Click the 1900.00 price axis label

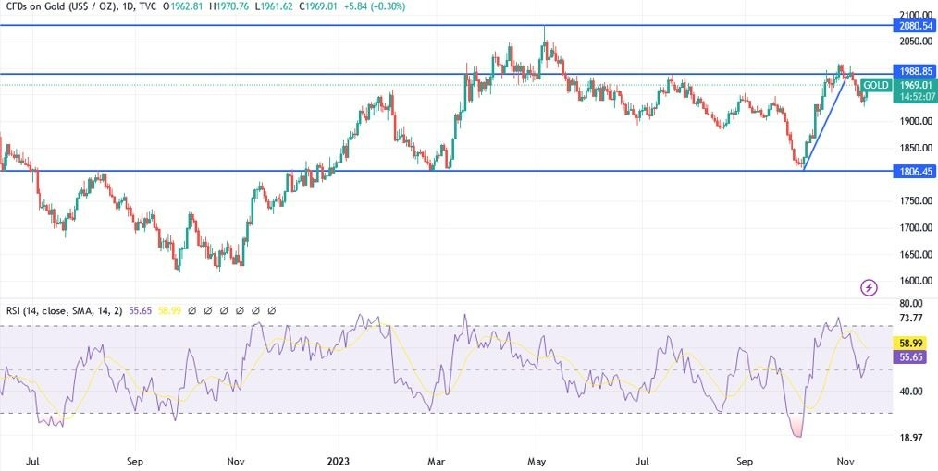point(916,121)
